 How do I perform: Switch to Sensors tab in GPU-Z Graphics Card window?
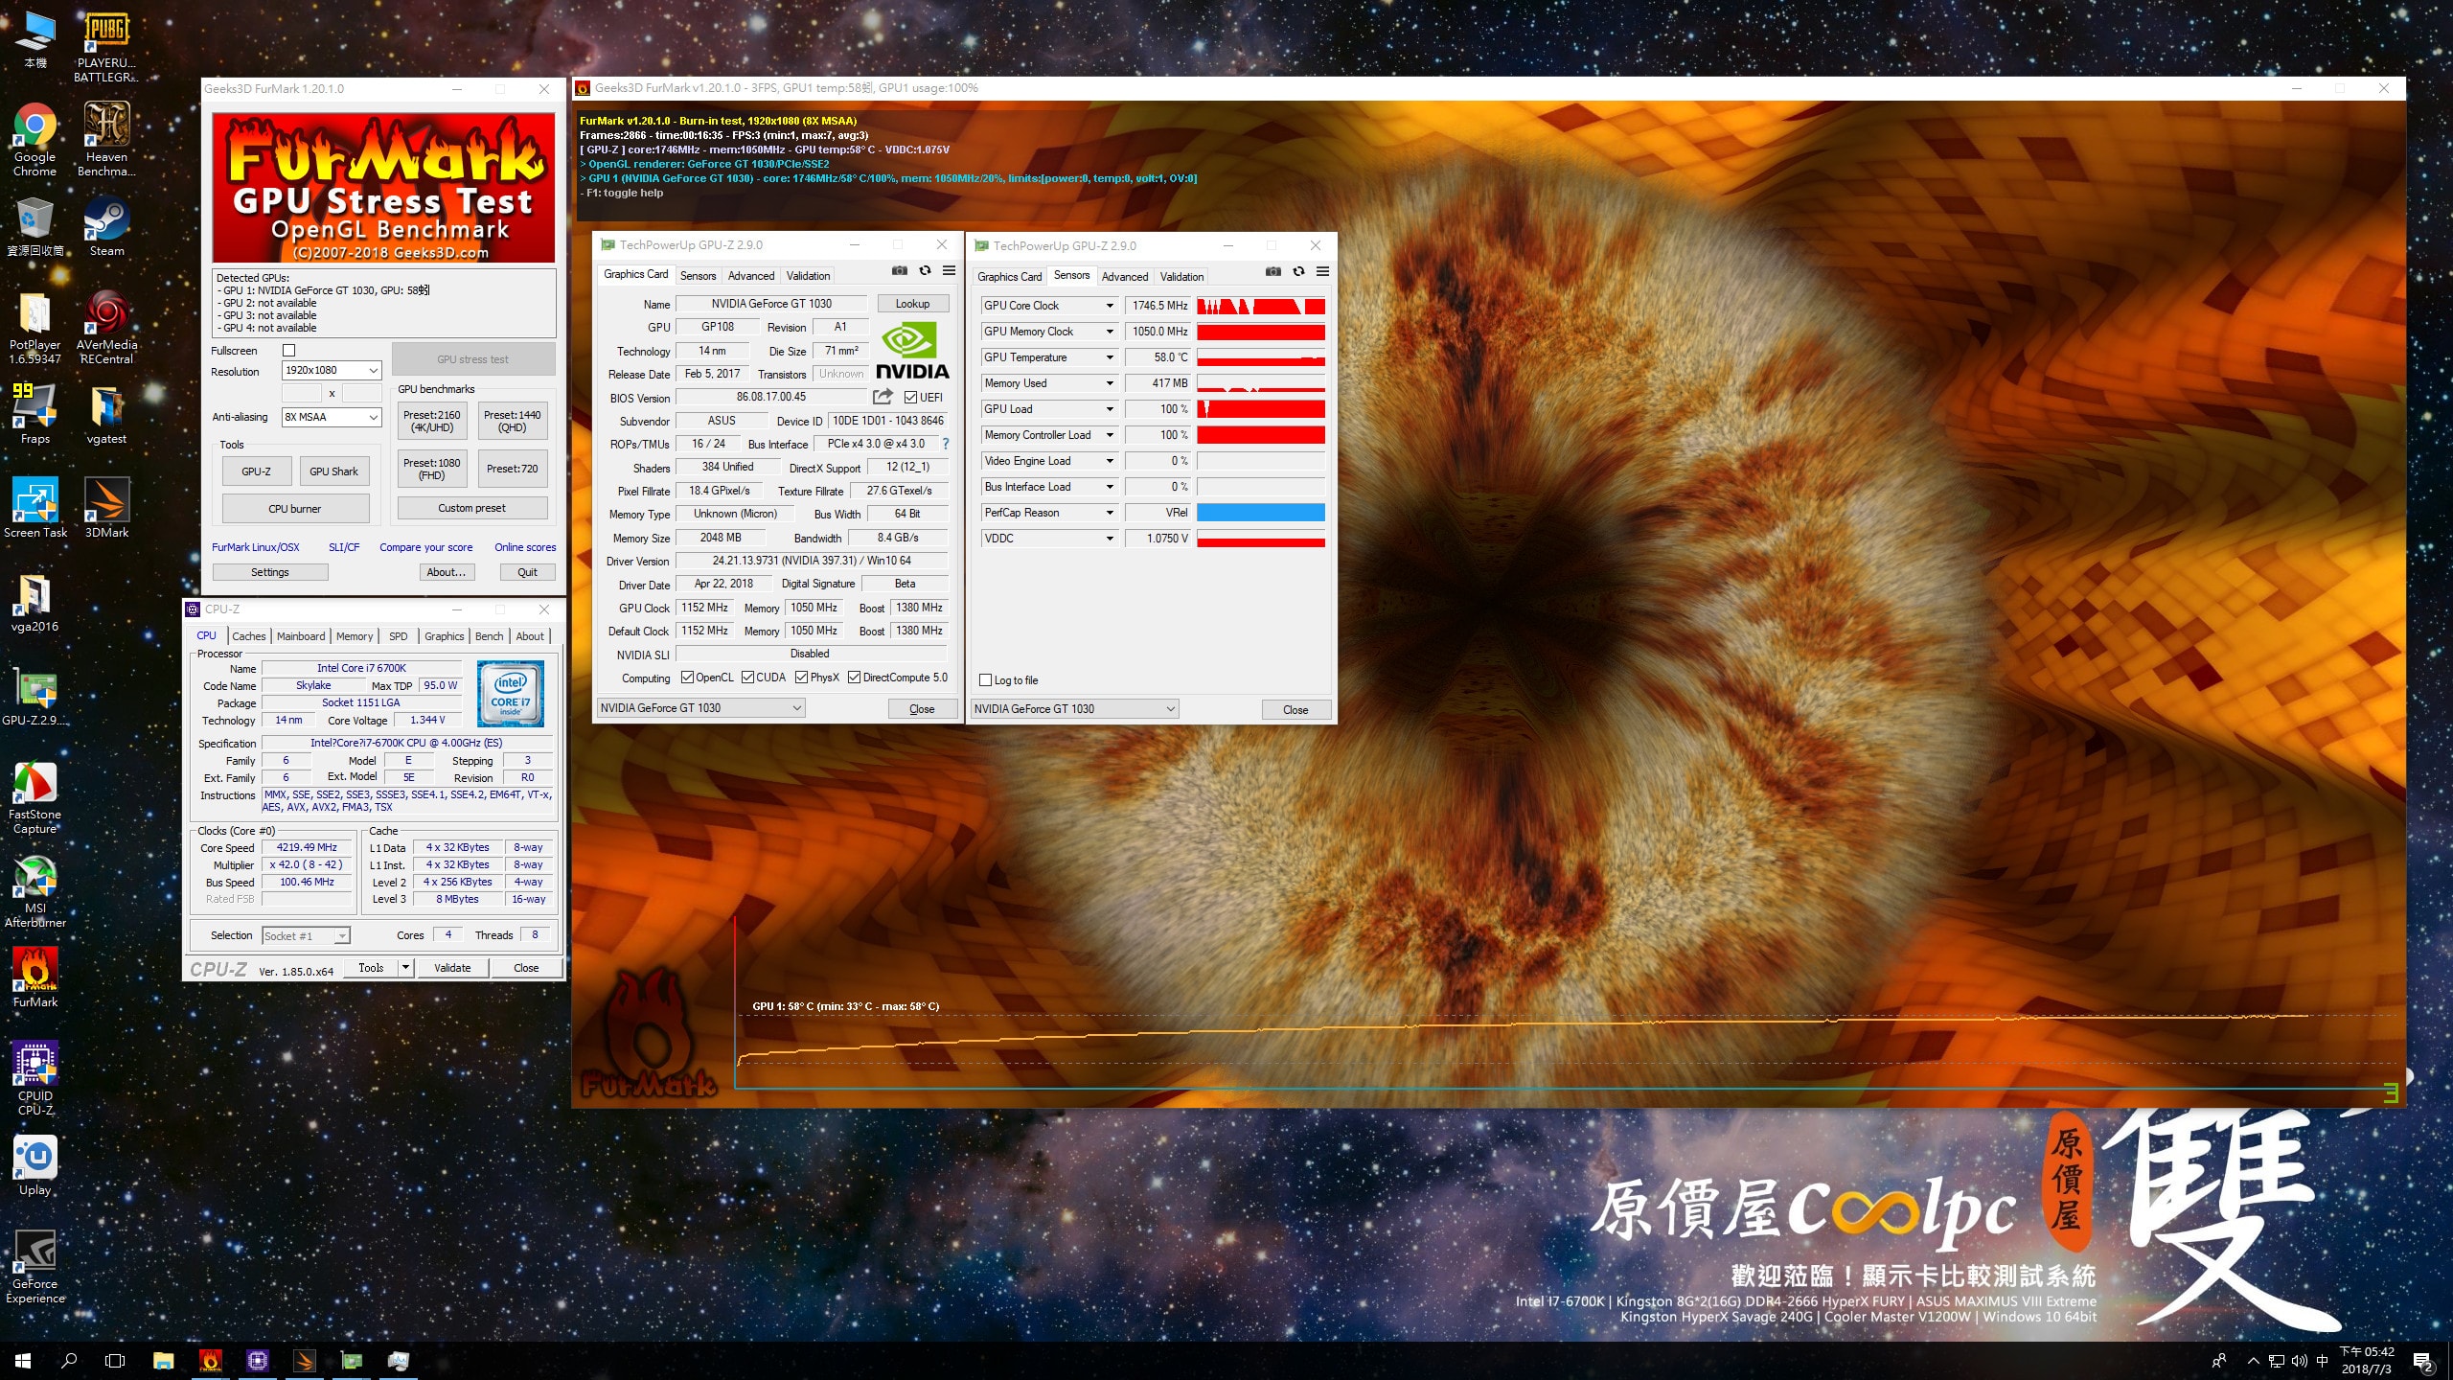[x=698, y=276]
